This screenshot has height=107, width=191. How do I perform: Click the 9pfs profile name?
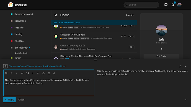pos(161,40)
